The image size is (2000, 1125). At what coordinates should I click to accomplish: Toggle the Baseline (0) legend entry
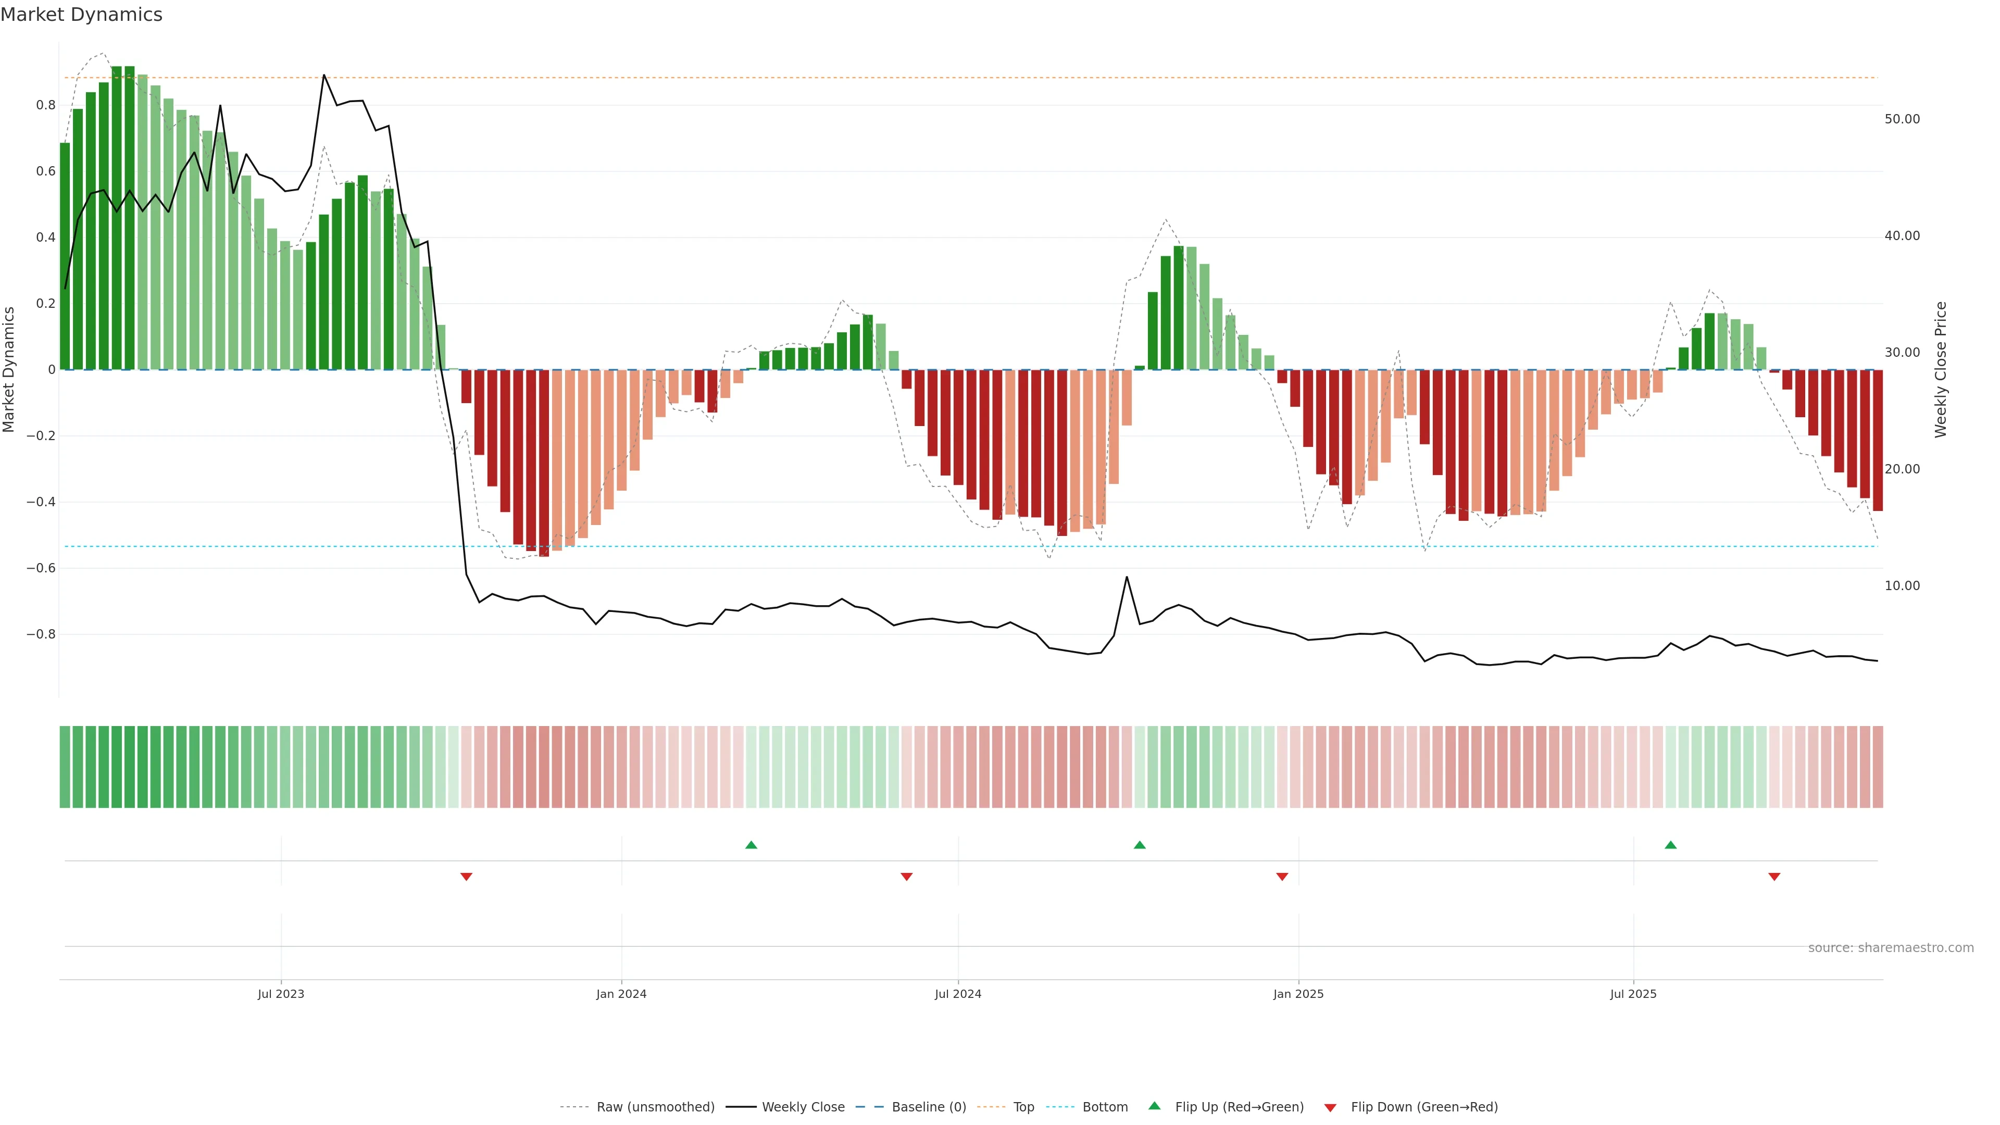coord(929,1107)
